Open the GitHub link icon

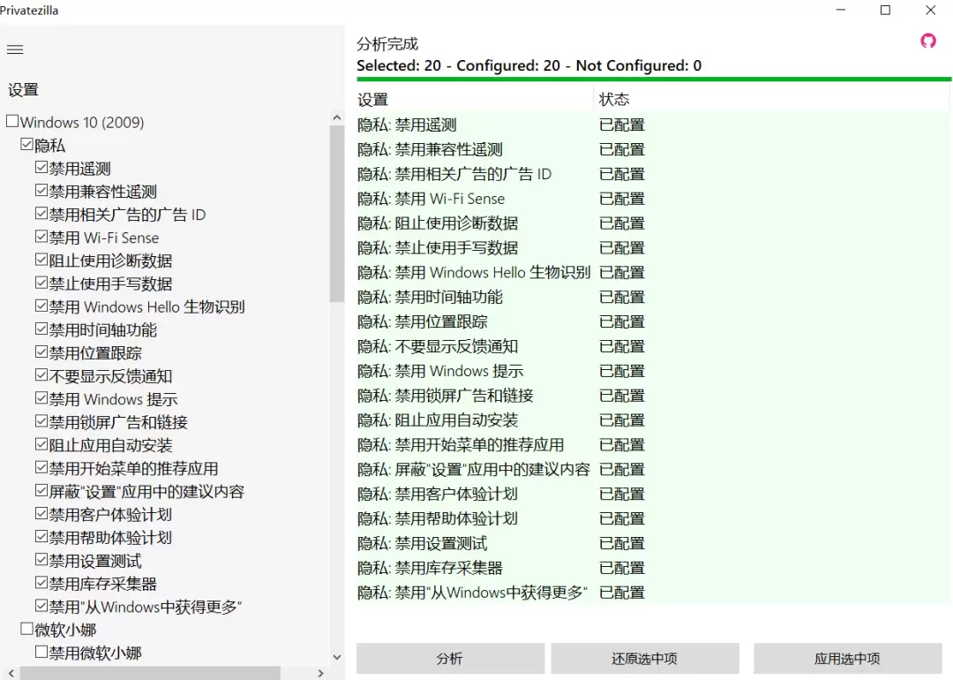coord(928,41)
